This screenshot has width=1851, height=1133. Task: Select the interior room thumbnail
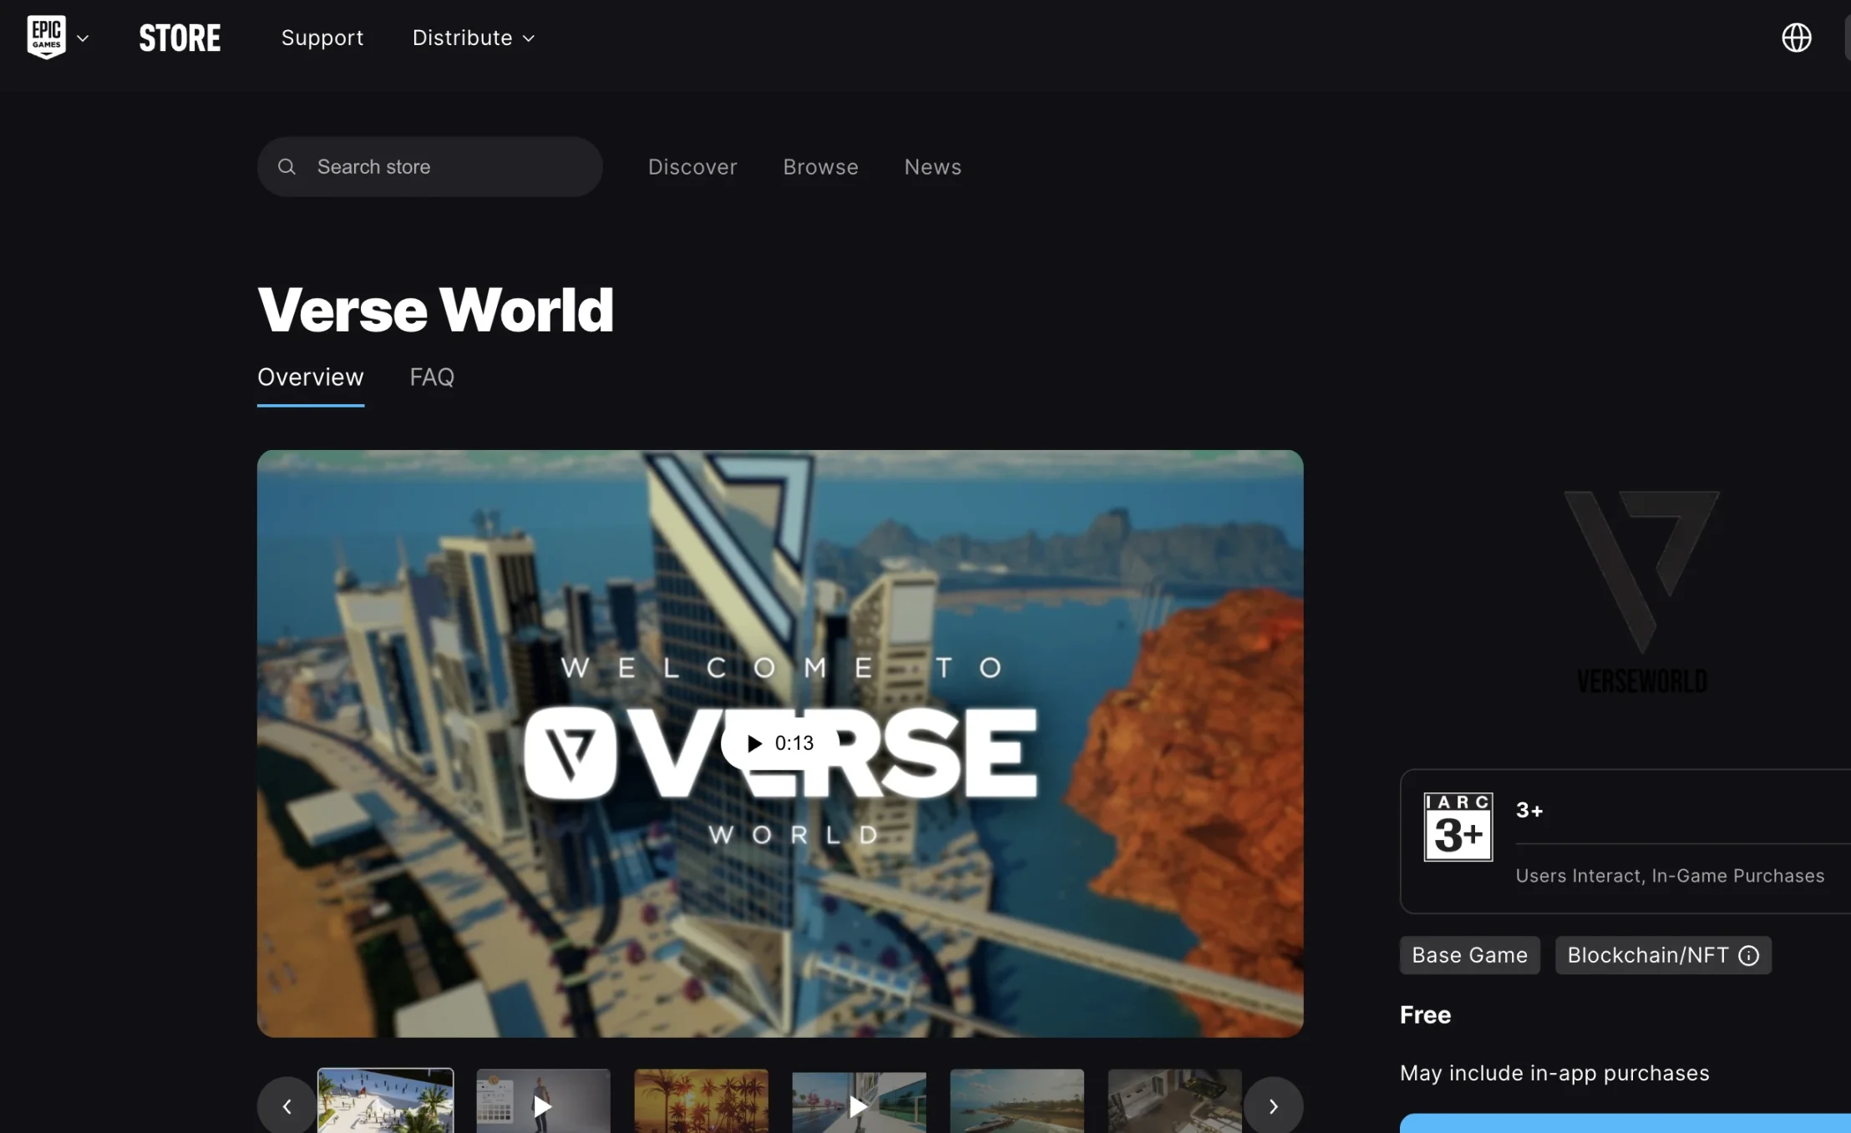1174,1101
